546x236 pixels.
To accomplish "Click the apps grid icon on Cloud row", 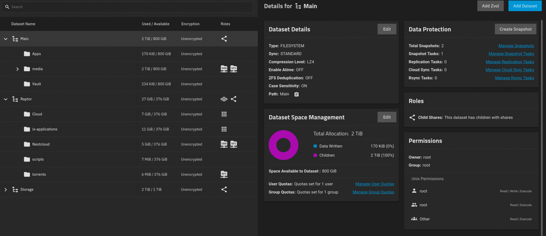I will click(224, 114).
